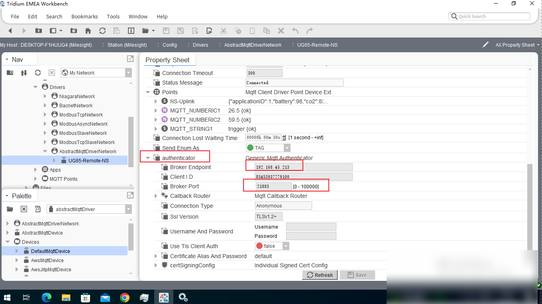Click the Refresh button at bottom
This screenshot has width=542, height=304.
coord(320,275)
